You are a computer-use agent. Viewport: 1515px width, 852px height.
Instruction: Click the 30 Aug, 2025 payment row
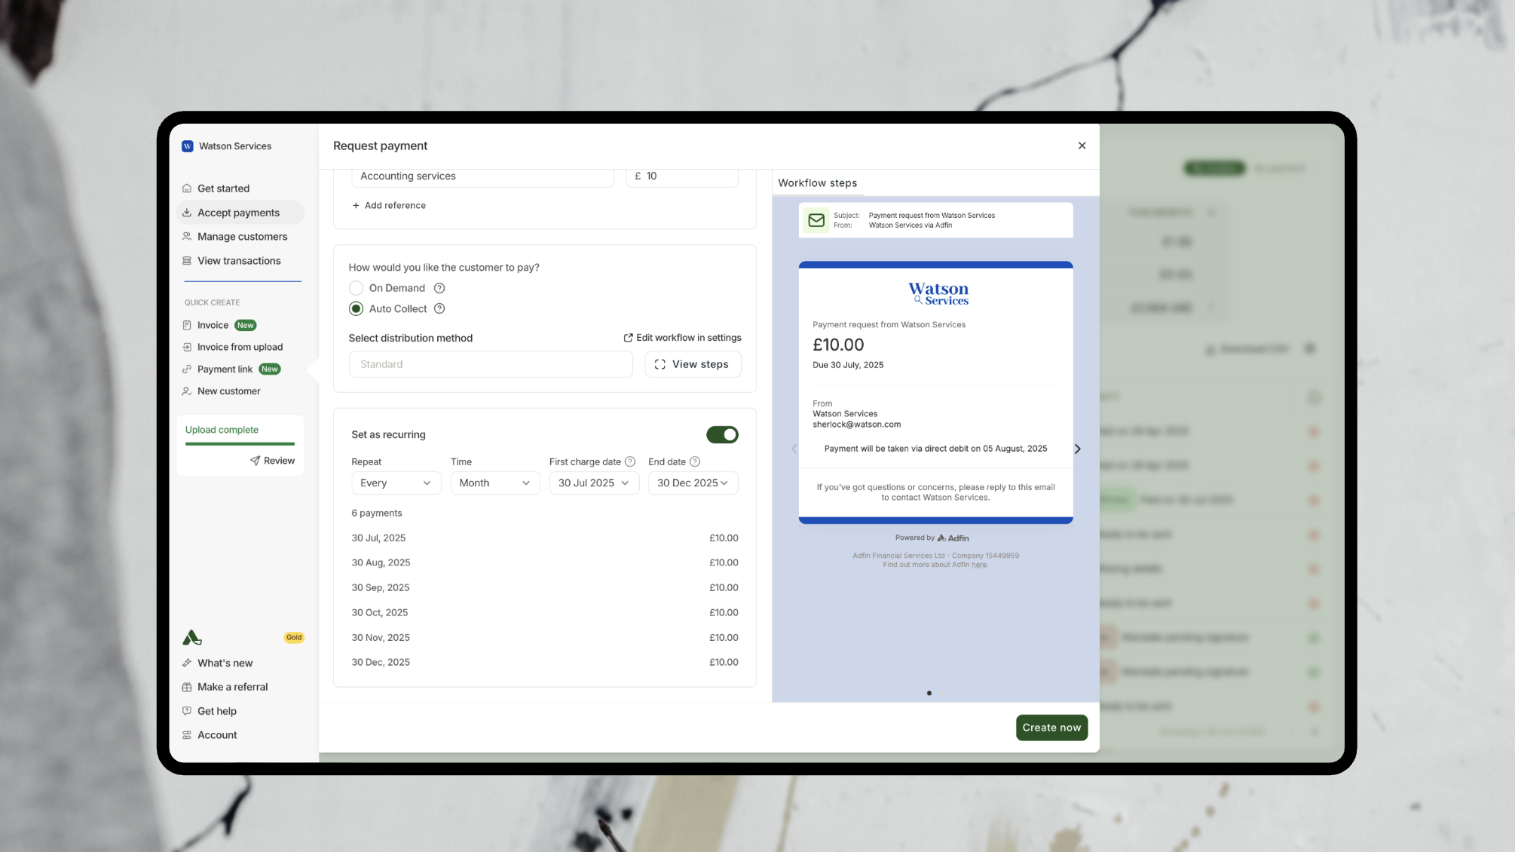(545, 562)
